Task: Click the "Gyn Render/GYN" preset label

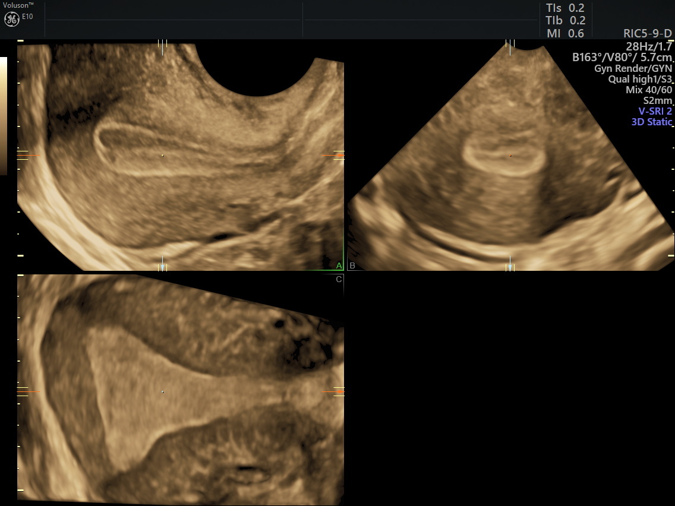Action: 633,68
